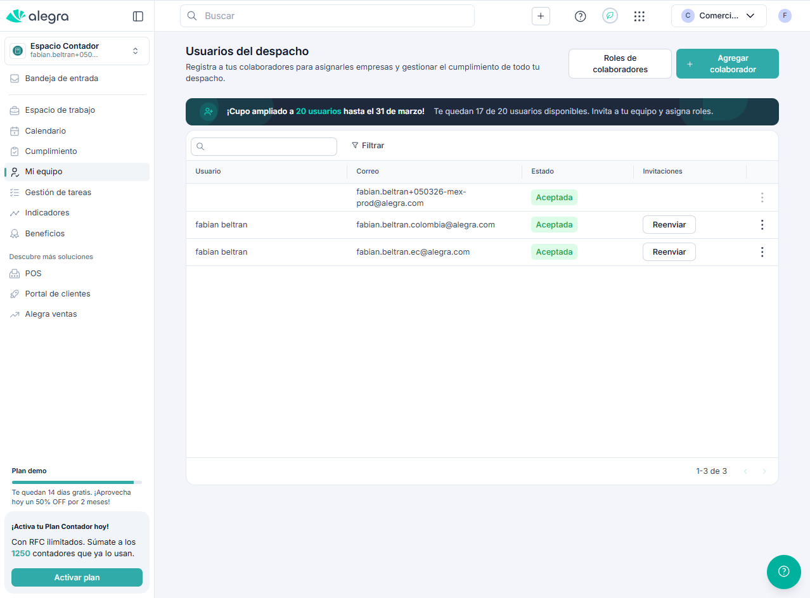Open options menu for fabian.beltran.ec row
Image resolution: width=810 pixels, height=598 pixels.
pos(762,252)
